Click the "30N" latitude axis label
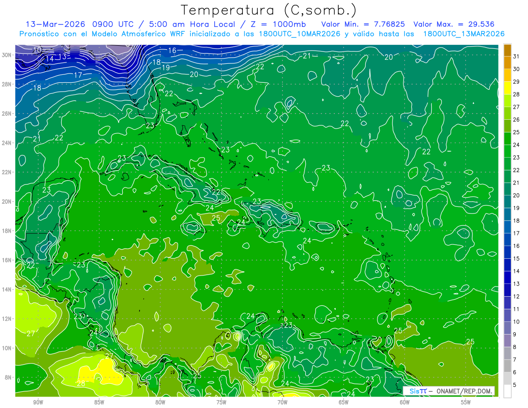 click(7, 55)
